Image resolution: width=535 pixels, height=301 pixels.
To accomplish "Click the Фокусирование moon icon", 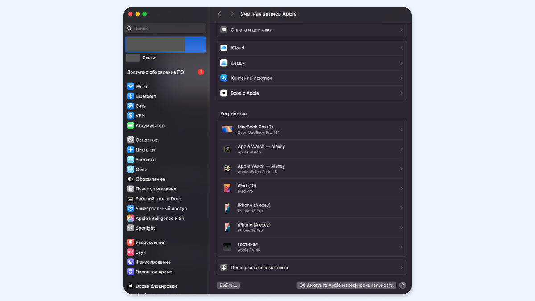I will (130, 262).
